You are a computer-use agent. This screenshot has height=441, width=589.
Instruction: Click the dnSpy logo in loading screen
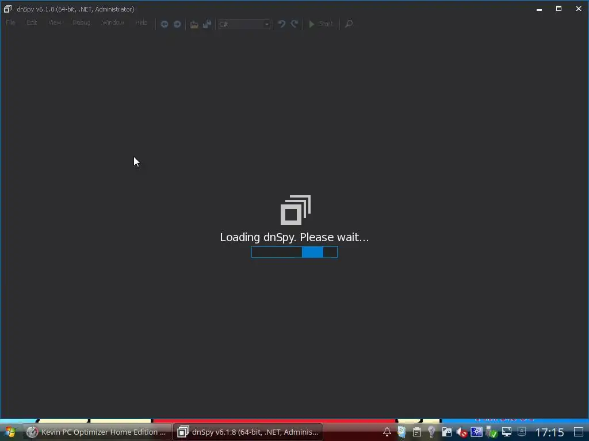click(296, 210)
